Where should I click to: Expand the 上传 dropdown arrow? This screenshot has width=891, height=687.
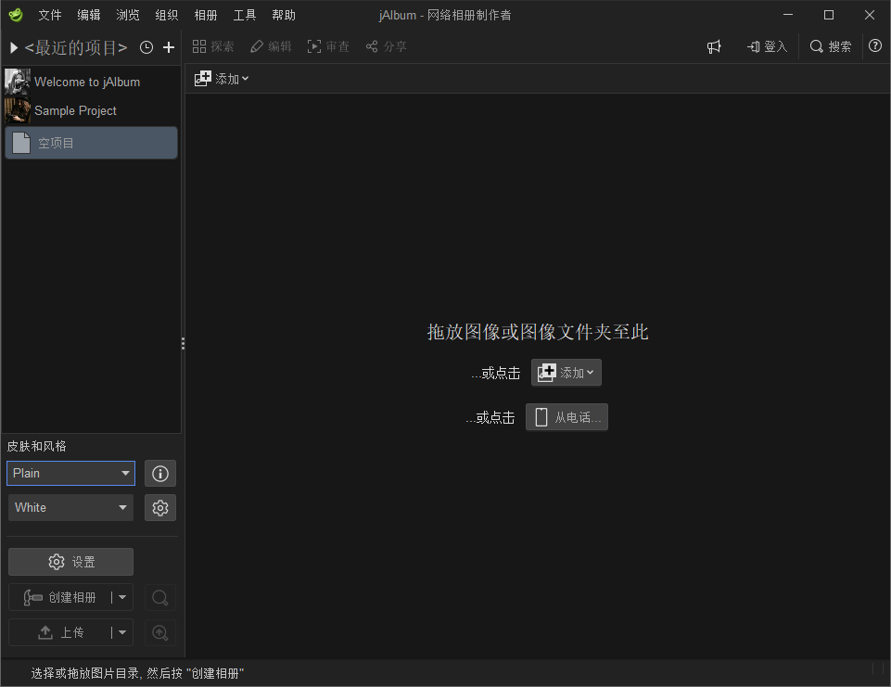[x=122, y=633]
